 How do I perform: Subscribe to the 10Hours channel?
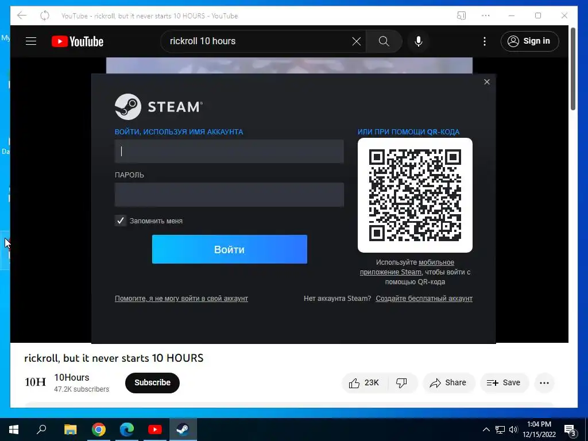pos(152,383)
